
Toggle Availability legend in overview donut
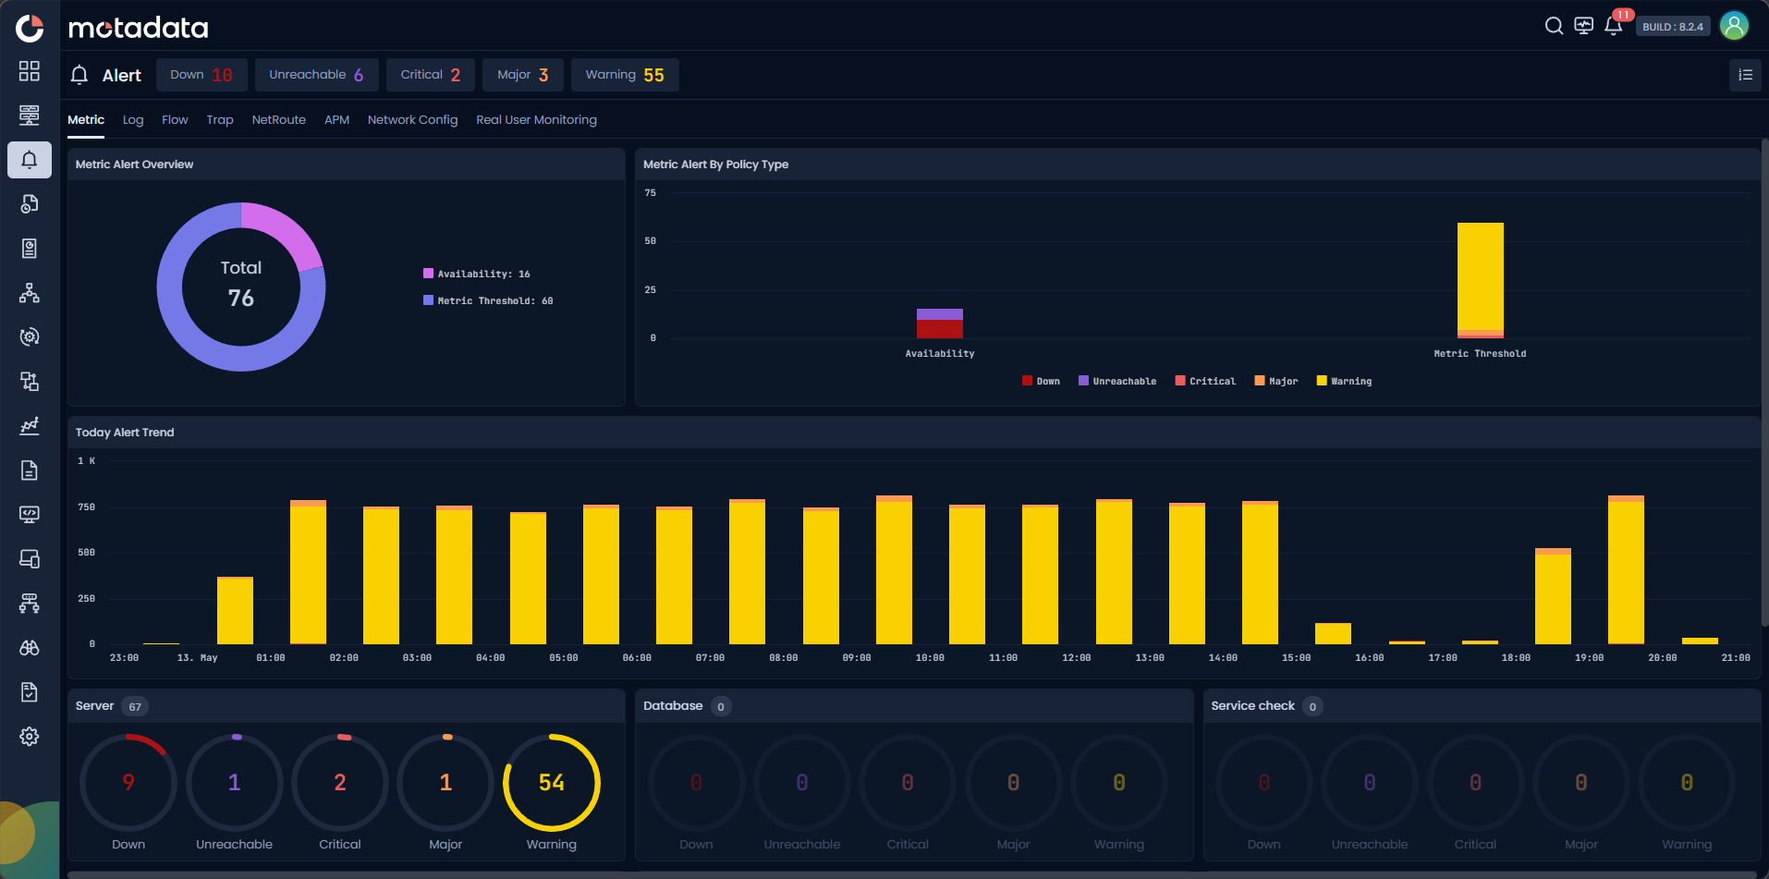[477, 274]
